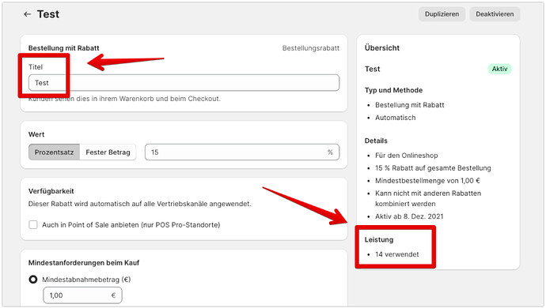546x308 pixels.
Task: Go back using the arrow beside Test
Action: tap(27, 14)
